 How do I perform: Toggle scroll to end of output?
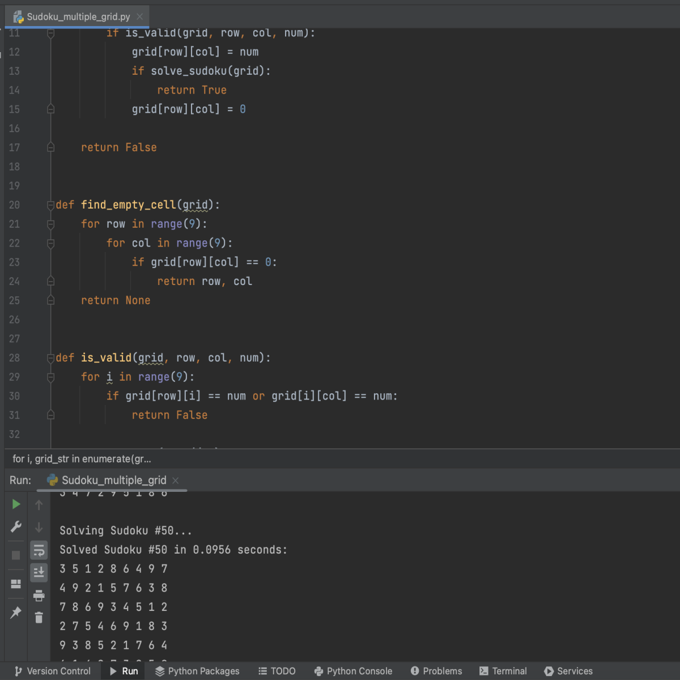[x=39, y=572]
